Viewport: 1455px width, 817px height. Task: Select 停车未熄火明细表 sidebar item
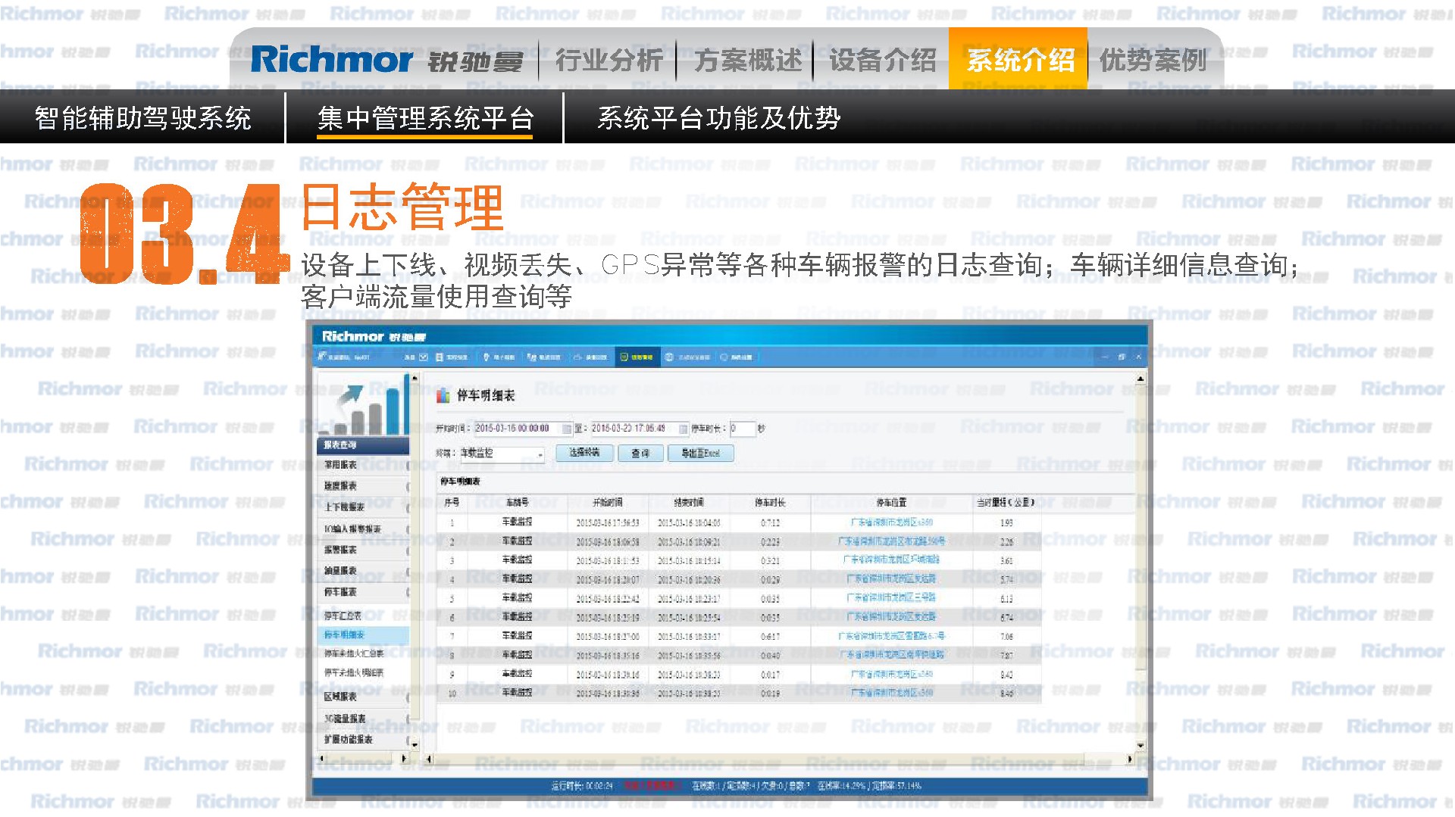point(363,672)
